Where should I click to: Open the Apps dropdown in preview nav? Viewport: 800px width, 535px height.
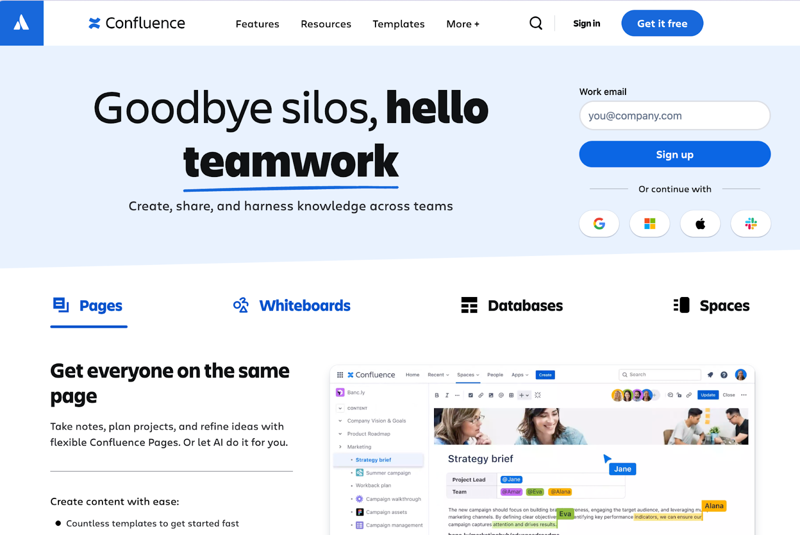tap(520, 374)
